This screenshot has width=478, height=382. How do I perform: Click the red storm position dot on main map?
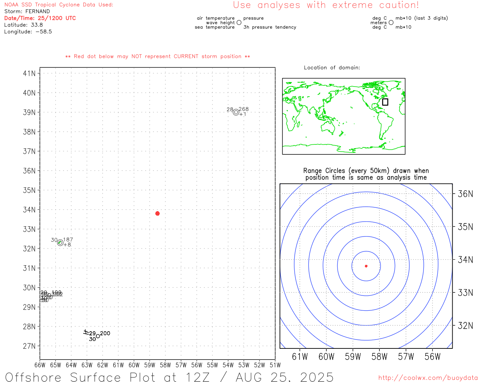(x=157, y=213)
